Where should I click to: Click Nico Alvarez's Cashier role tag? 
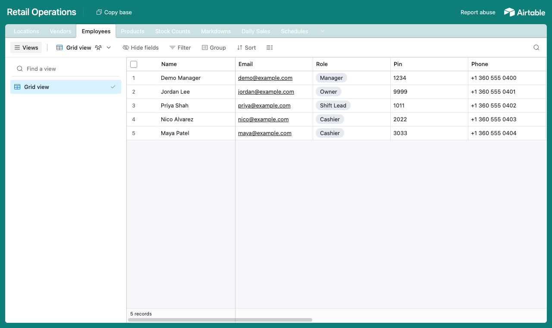coord(330,120)
